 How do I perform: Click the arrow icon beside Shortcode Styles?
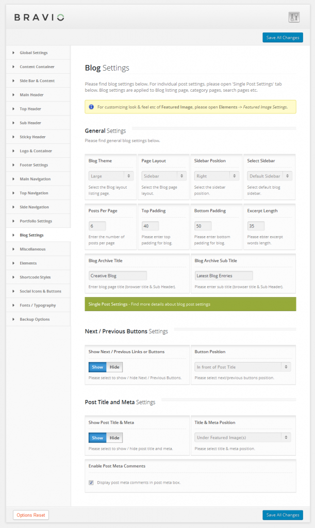pos(13,277)
